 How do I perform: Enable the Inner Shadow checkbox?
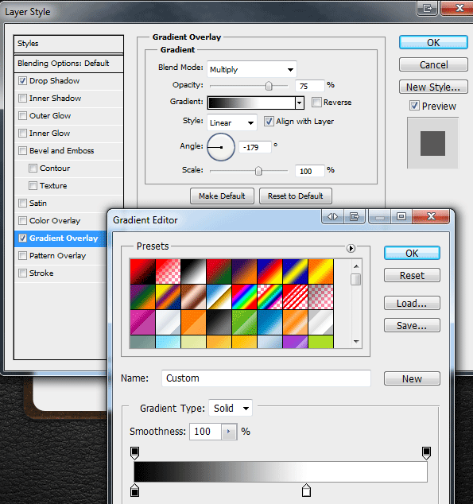pyautogui.click(x=22, y=98)
